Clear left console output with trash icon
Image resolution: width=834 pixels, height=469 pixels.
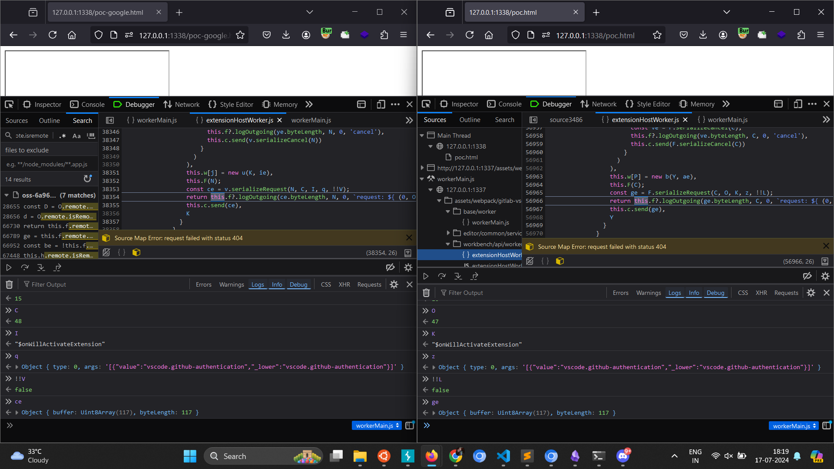9,284
